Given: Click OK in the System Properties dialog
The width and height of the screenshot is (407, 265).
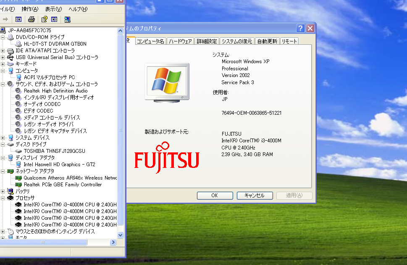Looking at the screenshot, I should click(215, 196).
